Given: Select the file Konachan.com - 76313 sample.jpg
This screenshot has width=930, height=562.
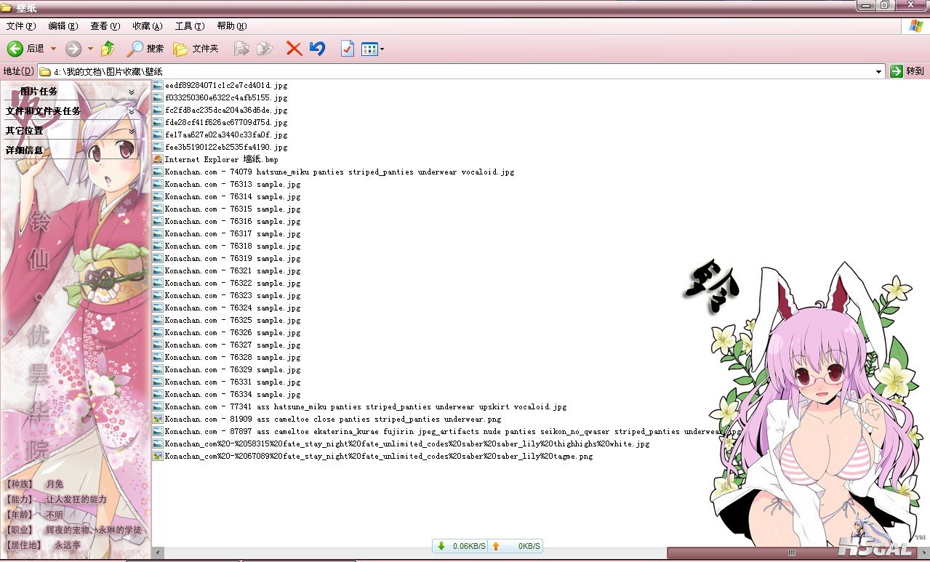Looking at the screenshot, I should pyautogui.click(x=232, y=185).
